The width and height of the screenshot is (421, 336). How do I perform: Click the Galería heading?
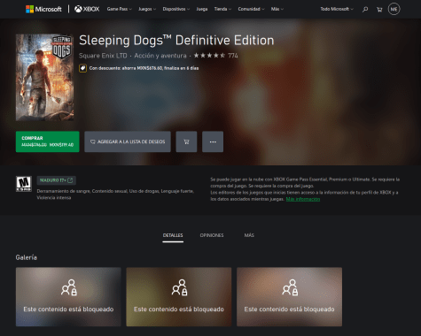(x=27, y=257)
